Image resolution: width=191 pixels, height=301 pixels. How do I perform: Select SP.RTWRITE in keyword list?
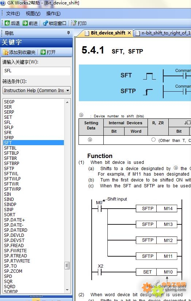[x=17, y=261]
